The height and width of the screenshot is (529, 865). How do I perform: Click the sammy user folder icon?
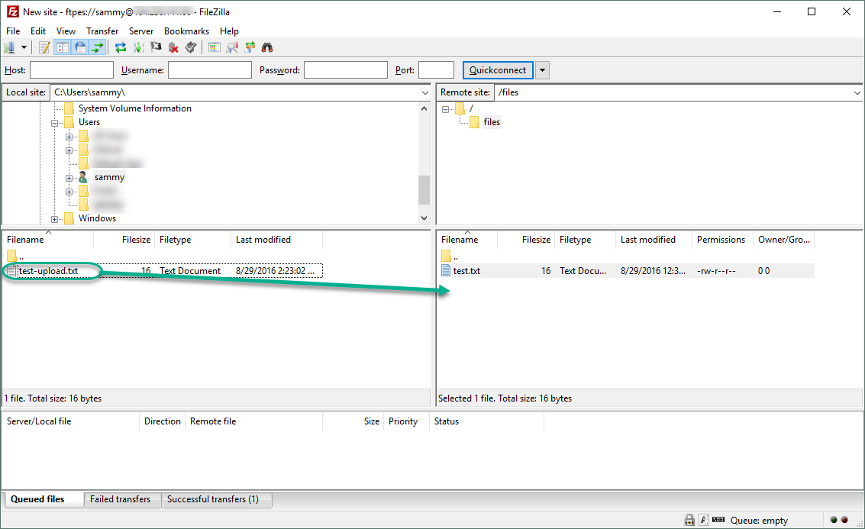click(x=83, y=177)
